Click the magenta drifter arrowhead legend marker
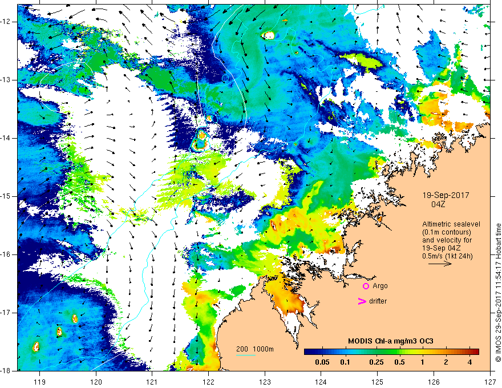The width and height of the screenshot is (502, 388). [362, 301]
